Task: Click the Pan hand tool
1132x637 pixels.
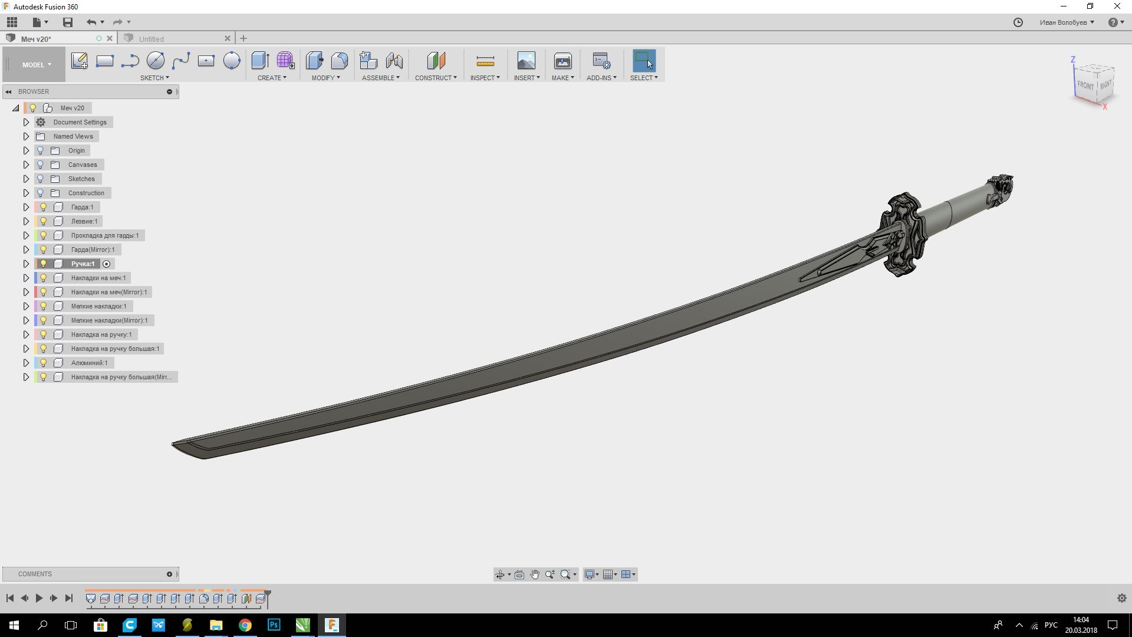Action: pos(535,574)
